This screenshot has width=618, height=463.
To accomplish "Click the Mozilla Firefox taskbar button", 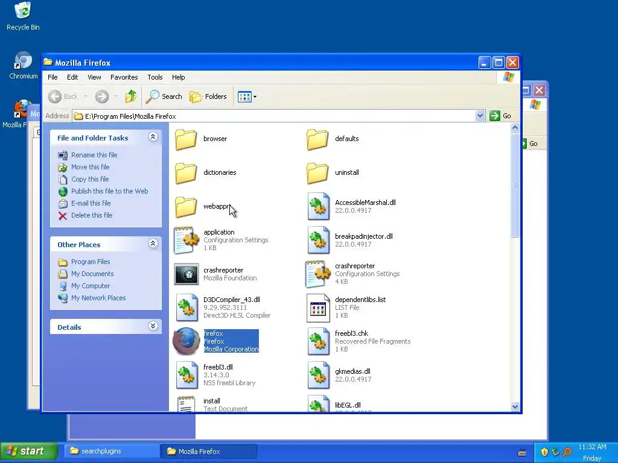I will coord(208,451).
